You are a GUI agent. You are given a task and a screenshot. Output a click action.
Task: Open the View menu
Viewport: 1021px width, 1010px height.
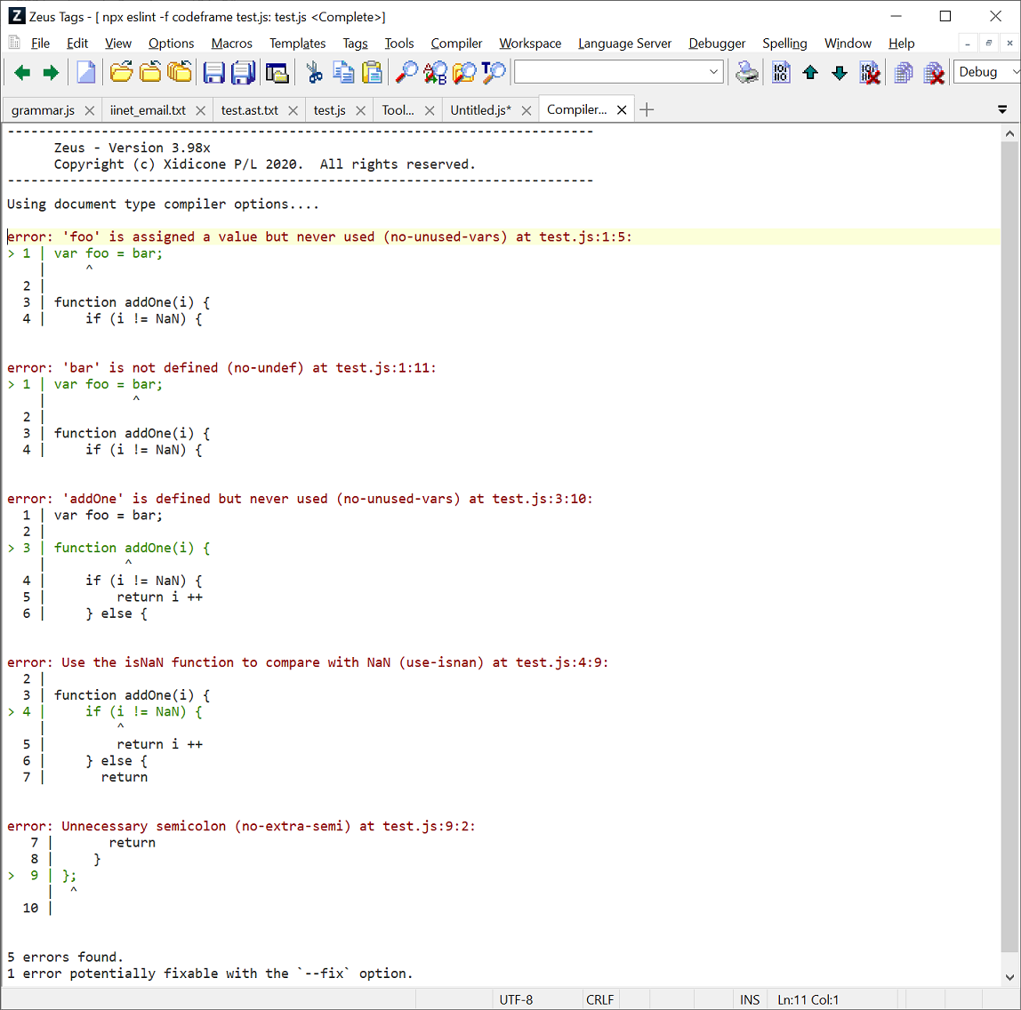pos(118,43)
